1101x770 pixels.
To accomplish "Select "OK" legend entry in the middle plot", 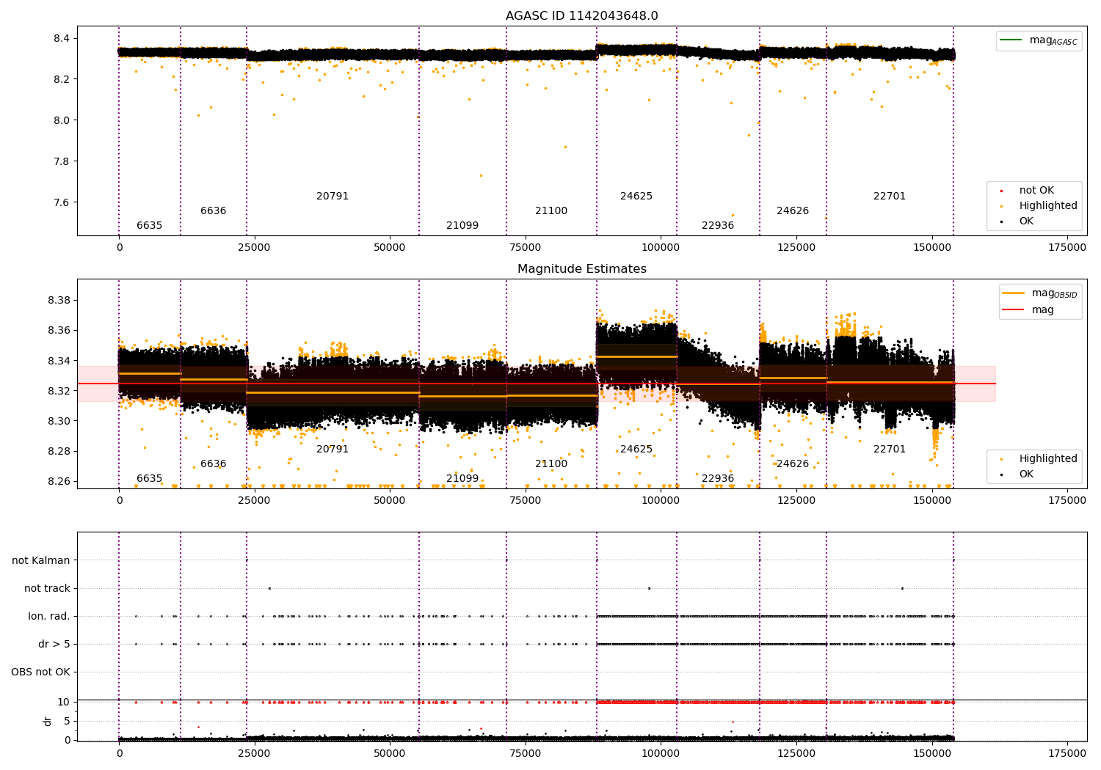I will (1025, 474).
